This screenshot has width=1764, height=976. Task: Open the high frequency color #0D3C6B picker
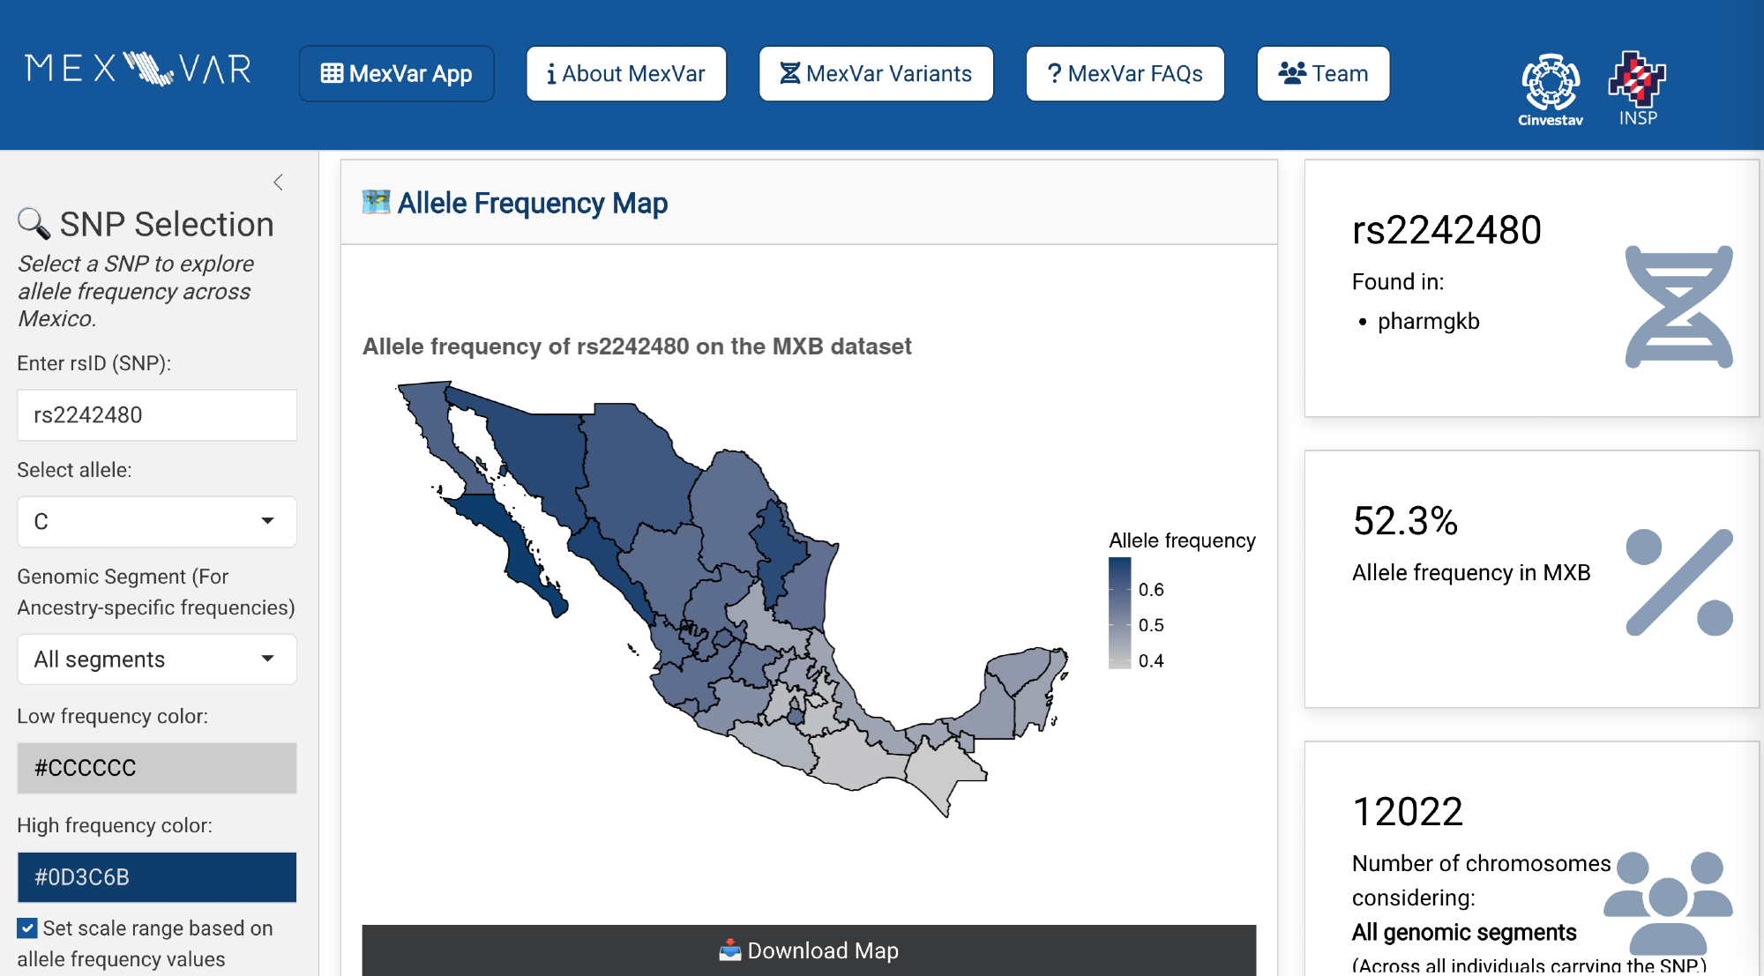point(157,877)
